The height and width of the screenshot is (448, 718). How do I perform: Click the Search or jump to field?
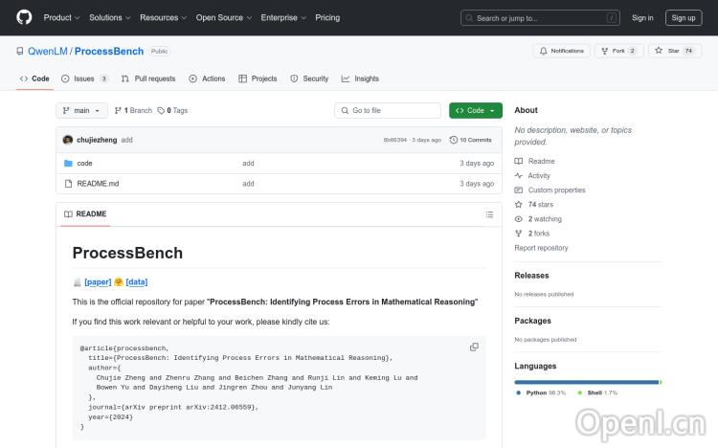(540, 18)
